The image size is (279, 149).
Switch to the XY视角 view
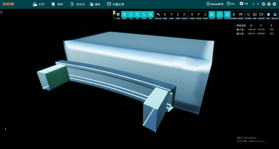pos(205,15)
